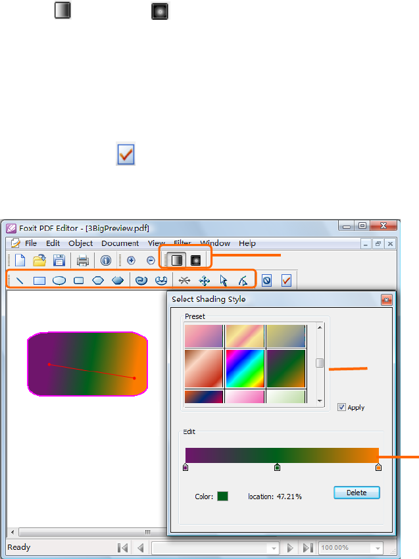This screenshot has height=559, width=419.
Task: Open a file with the folder icon
Action: [39, 260]
